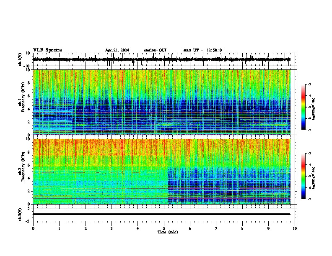
Task: Click the -3 label on ch.2 colorbar
Action: point(309,154)
